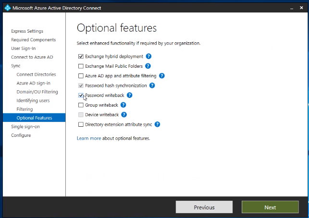Select User Sign-In in sidebar
Viewport: 309px width, 218px height.
(24, 48)
